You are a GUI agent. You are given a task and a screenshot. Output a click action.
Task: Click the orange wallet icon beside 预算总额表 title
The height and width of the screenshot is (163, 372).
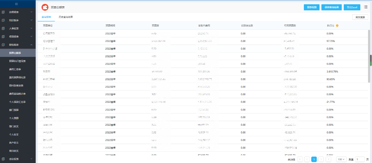point(45,7)
